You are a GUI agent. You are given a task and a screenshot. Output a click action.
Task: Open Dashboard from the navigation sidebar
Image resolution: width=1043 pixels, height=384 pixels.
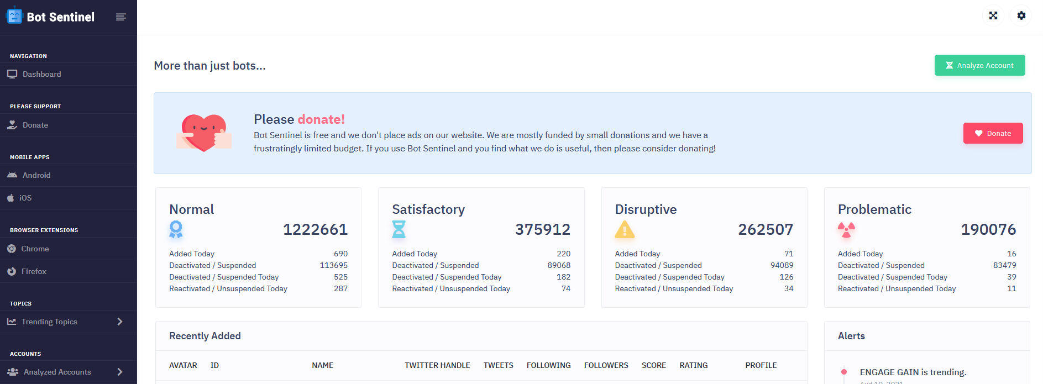[41, 74]
